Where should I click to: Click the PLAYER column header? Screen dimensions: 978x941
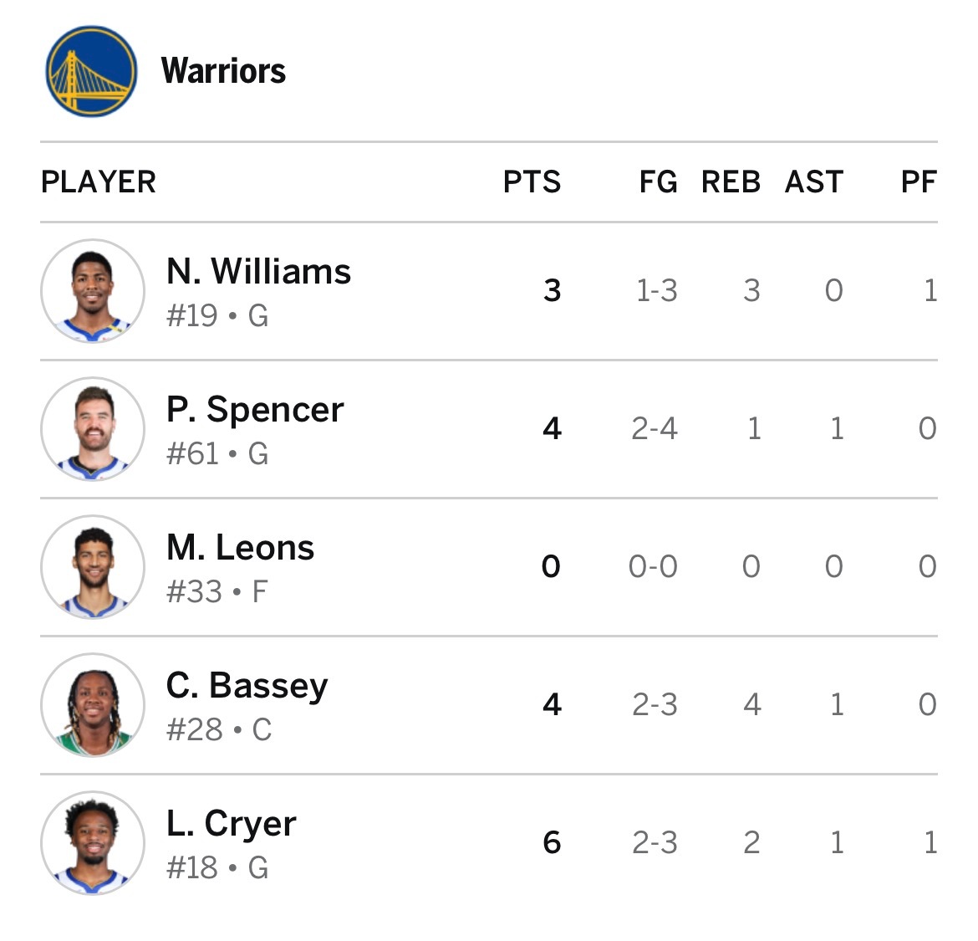[99, 182]
